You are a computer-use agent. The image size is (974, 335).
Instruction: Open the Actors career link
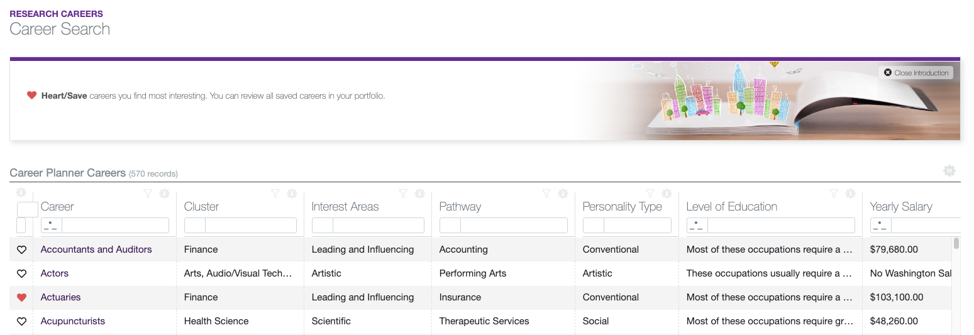point(55,273)
